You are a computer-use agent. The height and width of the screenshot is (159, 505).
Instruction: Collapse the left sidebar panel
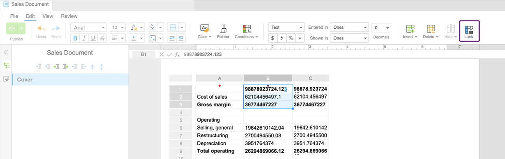tap(6, 53)
